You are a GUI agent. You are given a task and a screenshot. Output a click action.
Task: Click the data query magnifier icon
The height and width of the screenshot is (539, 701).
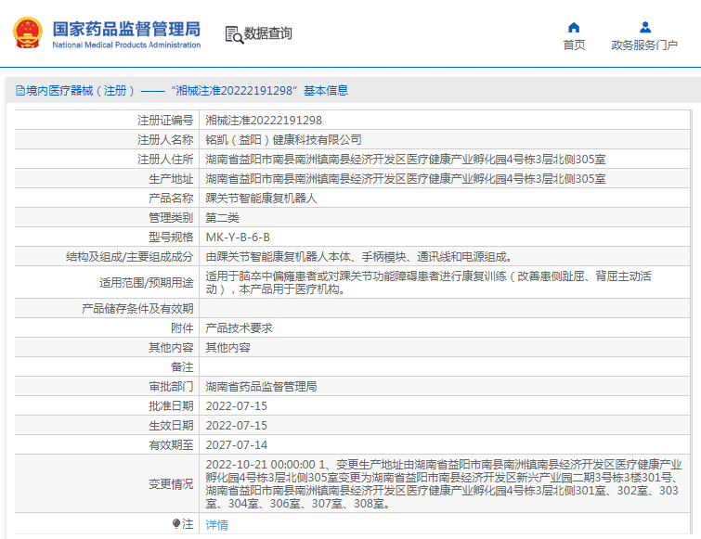click(234, 35)
